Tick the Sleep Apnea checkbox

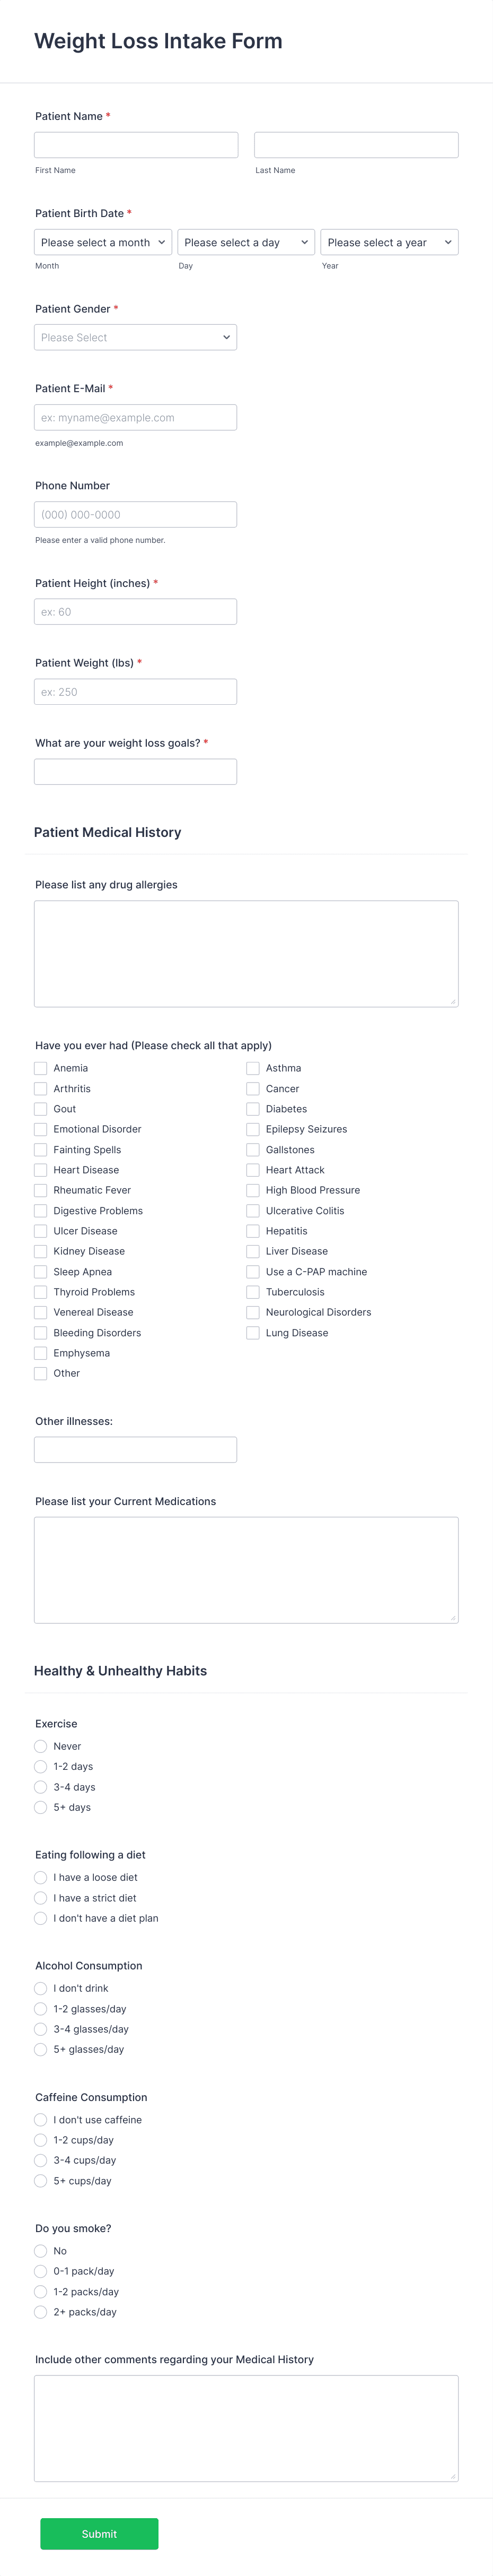(41, 1272)
